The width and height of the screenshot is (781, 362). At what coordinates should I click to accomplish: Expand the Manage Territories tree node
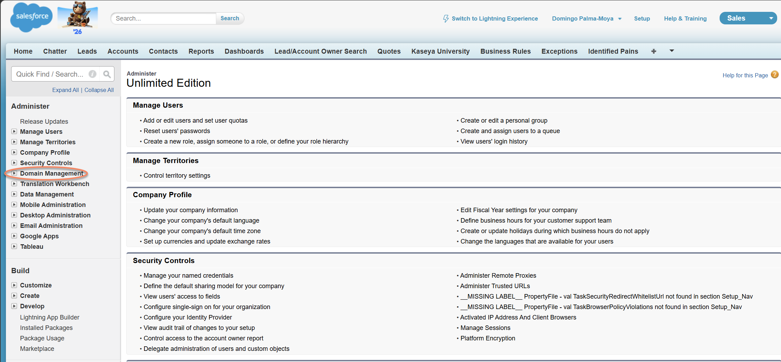[x=14, y=142]
